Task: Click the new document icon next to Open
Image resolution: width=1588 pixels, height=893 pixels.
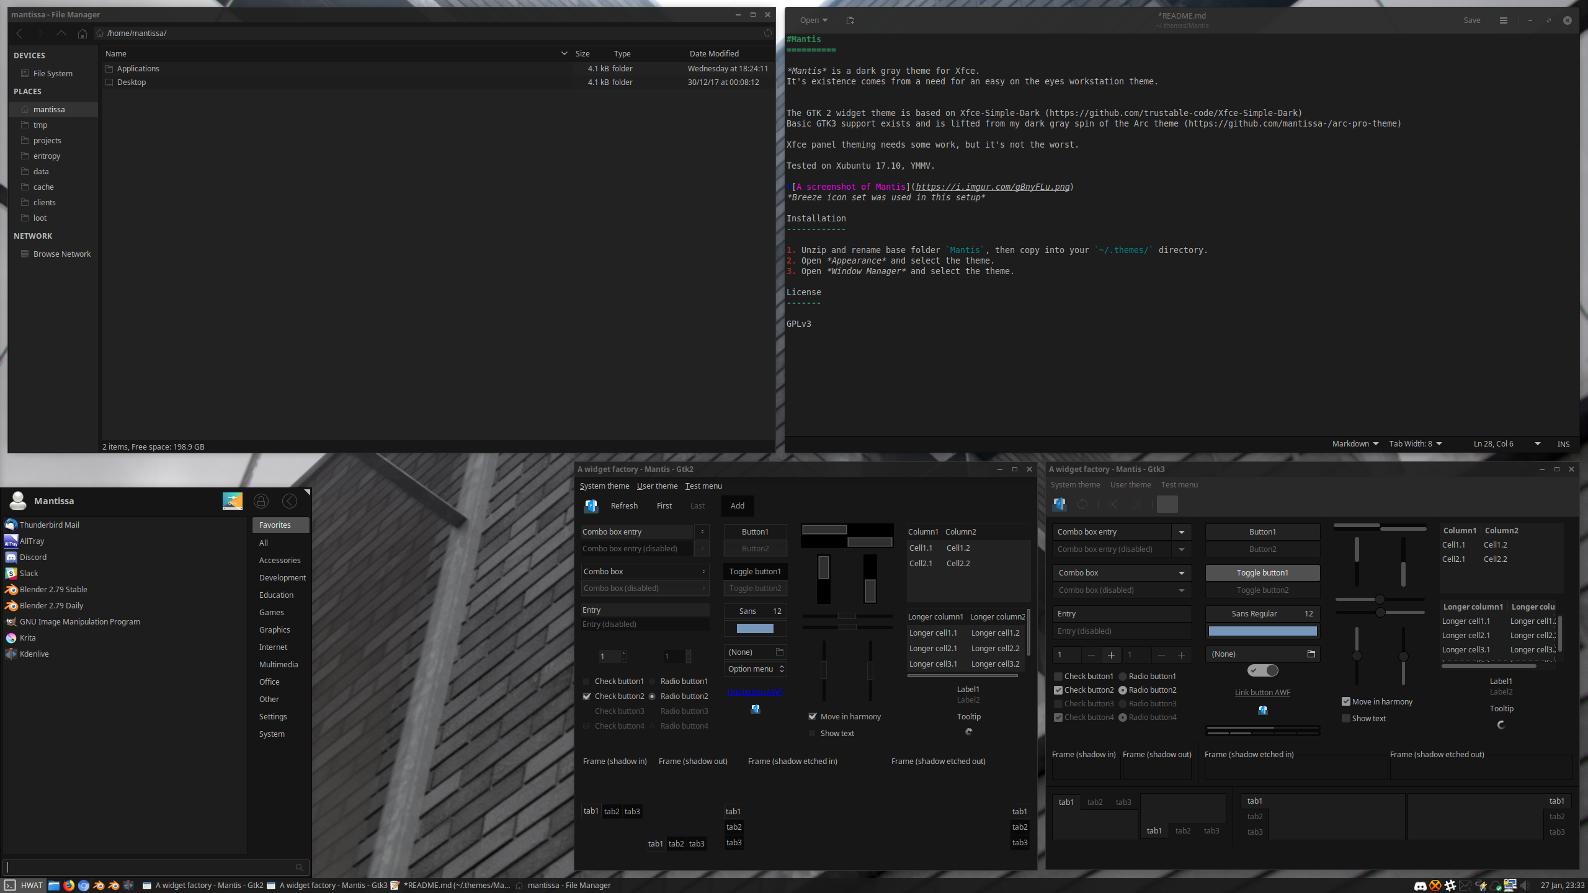Action: coord(850,20)
